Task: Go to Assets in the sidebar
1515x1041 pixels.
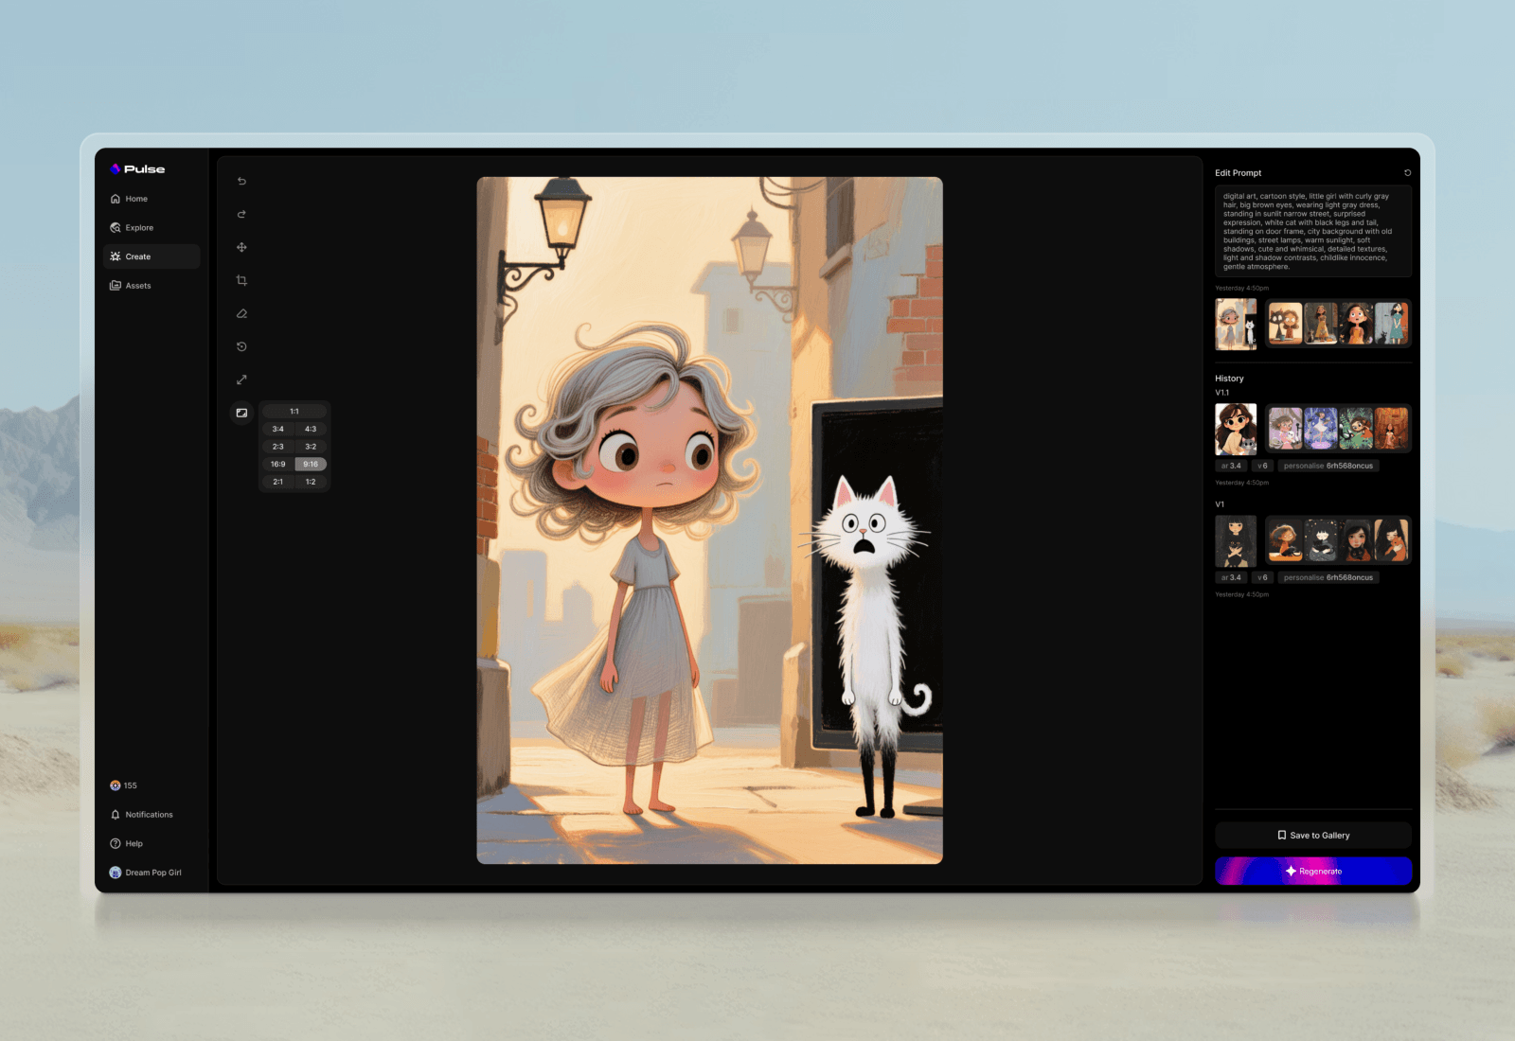Action: (x=138, y=286)
